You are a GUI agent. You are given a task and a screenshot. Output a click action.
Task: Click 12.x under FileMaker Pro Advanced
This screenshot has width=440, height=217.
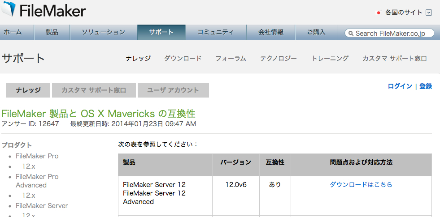pyautogui.click(x=29, y=195)
